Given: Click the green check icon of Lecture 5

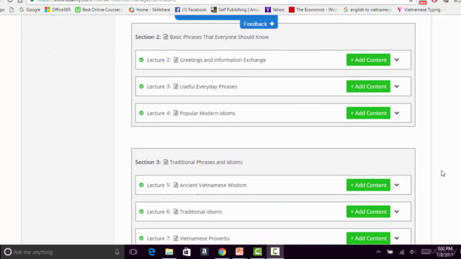Looking at the screenshot, I should click(x=141, y=185).
